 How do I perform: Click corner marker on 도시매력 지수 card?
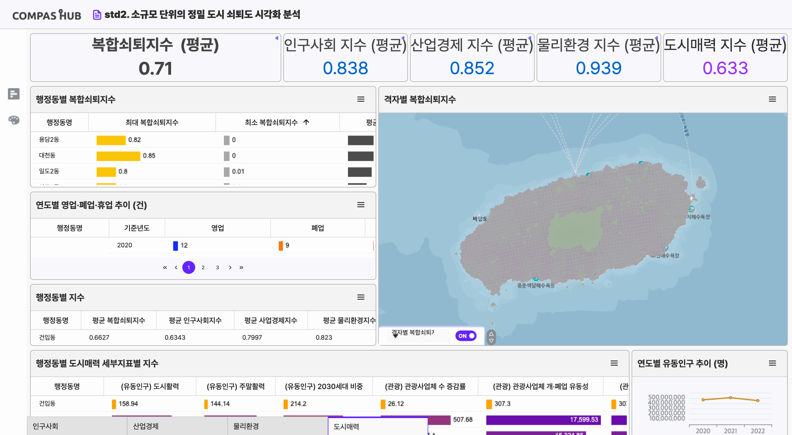[783, 38]
